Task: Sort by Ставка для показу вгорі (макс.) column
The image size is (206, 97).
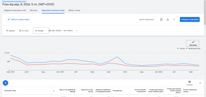Action: coord(174,91)
